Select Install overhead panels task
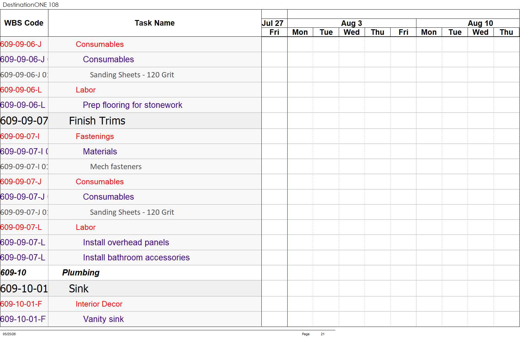 [126, 242]
